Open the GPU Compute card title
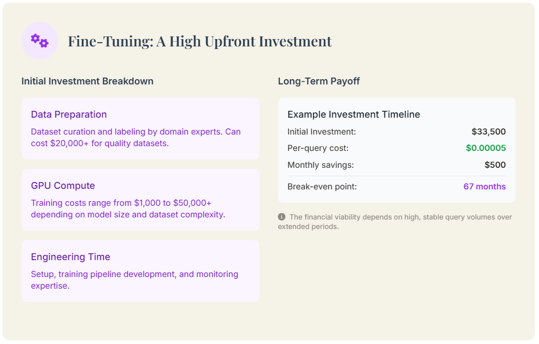539x344 pixels. pos(63,186)
